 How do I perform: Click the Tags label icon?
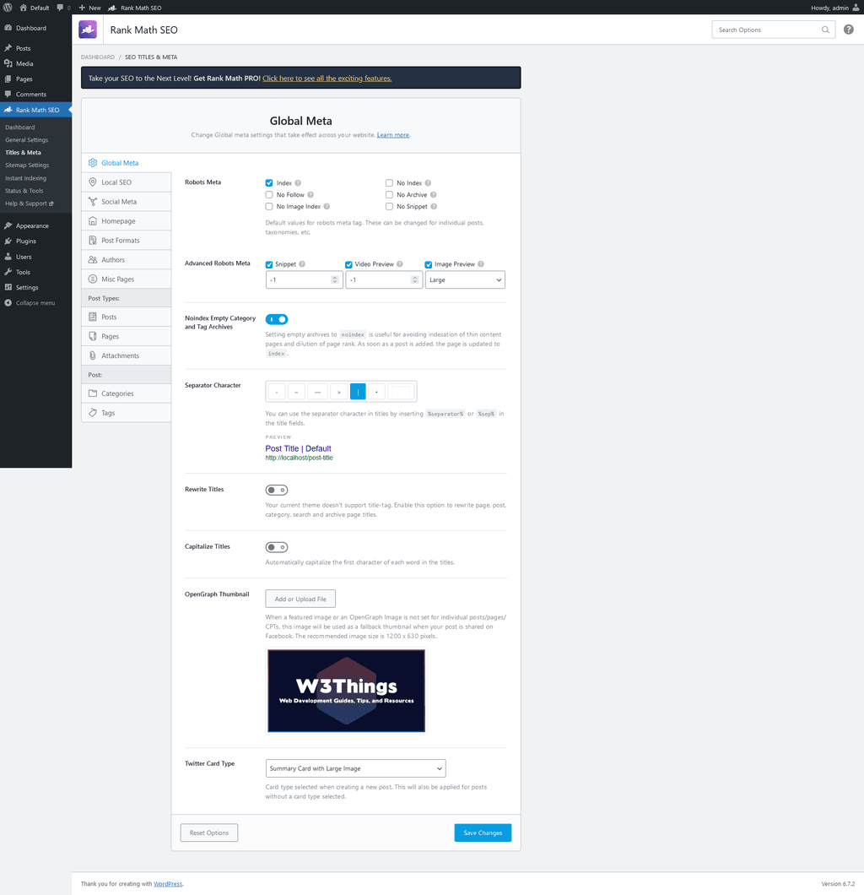click(92, 413)
